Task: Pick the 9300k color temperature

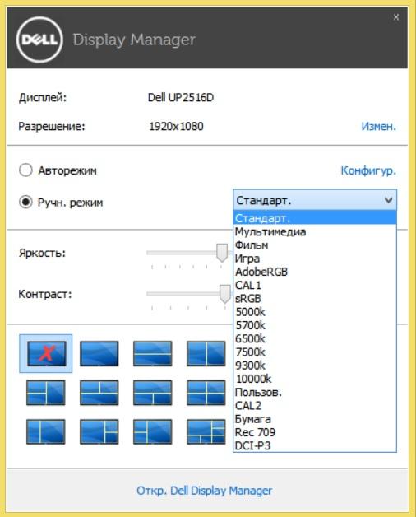Action: point(315,366)
